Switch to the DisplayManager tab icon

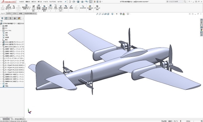point(19,18)
